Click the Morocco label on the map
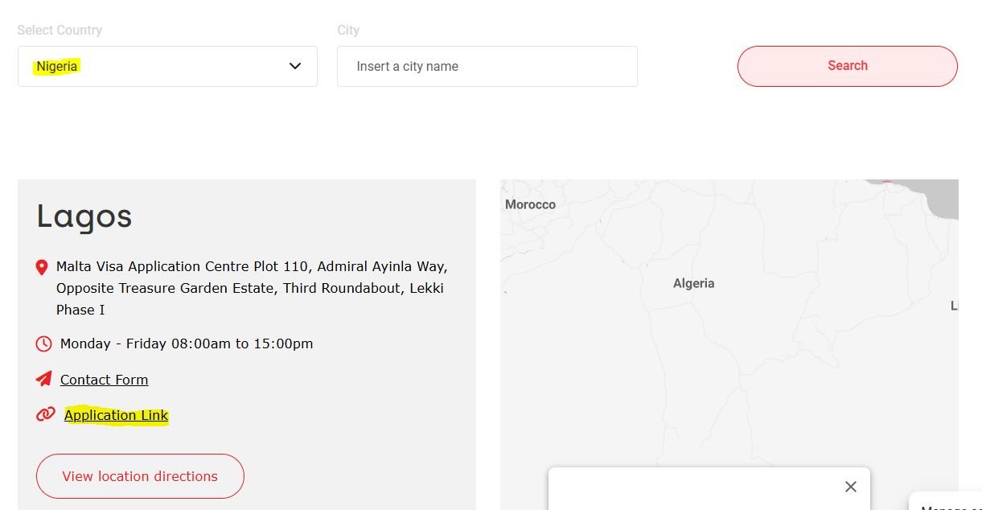Screen dimensions: 982x510 pyautogui.click(x=530, y=204)
